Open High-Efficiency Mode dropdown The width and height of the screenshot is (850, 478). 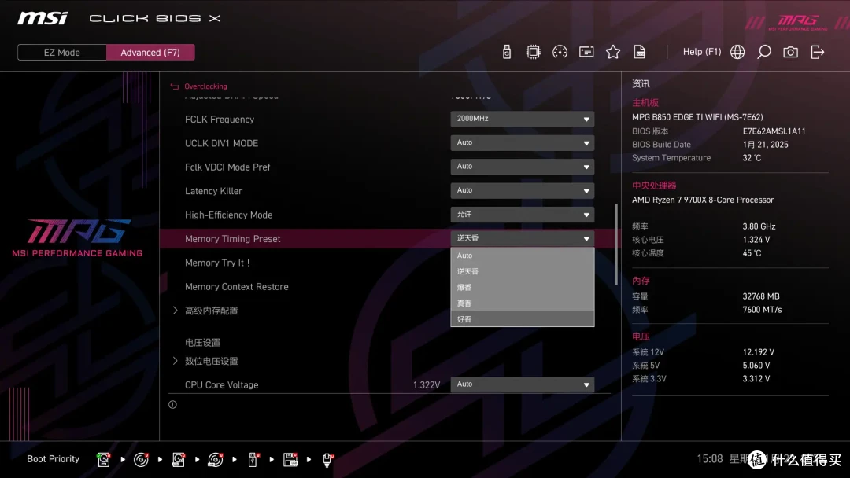pos(522,215)
